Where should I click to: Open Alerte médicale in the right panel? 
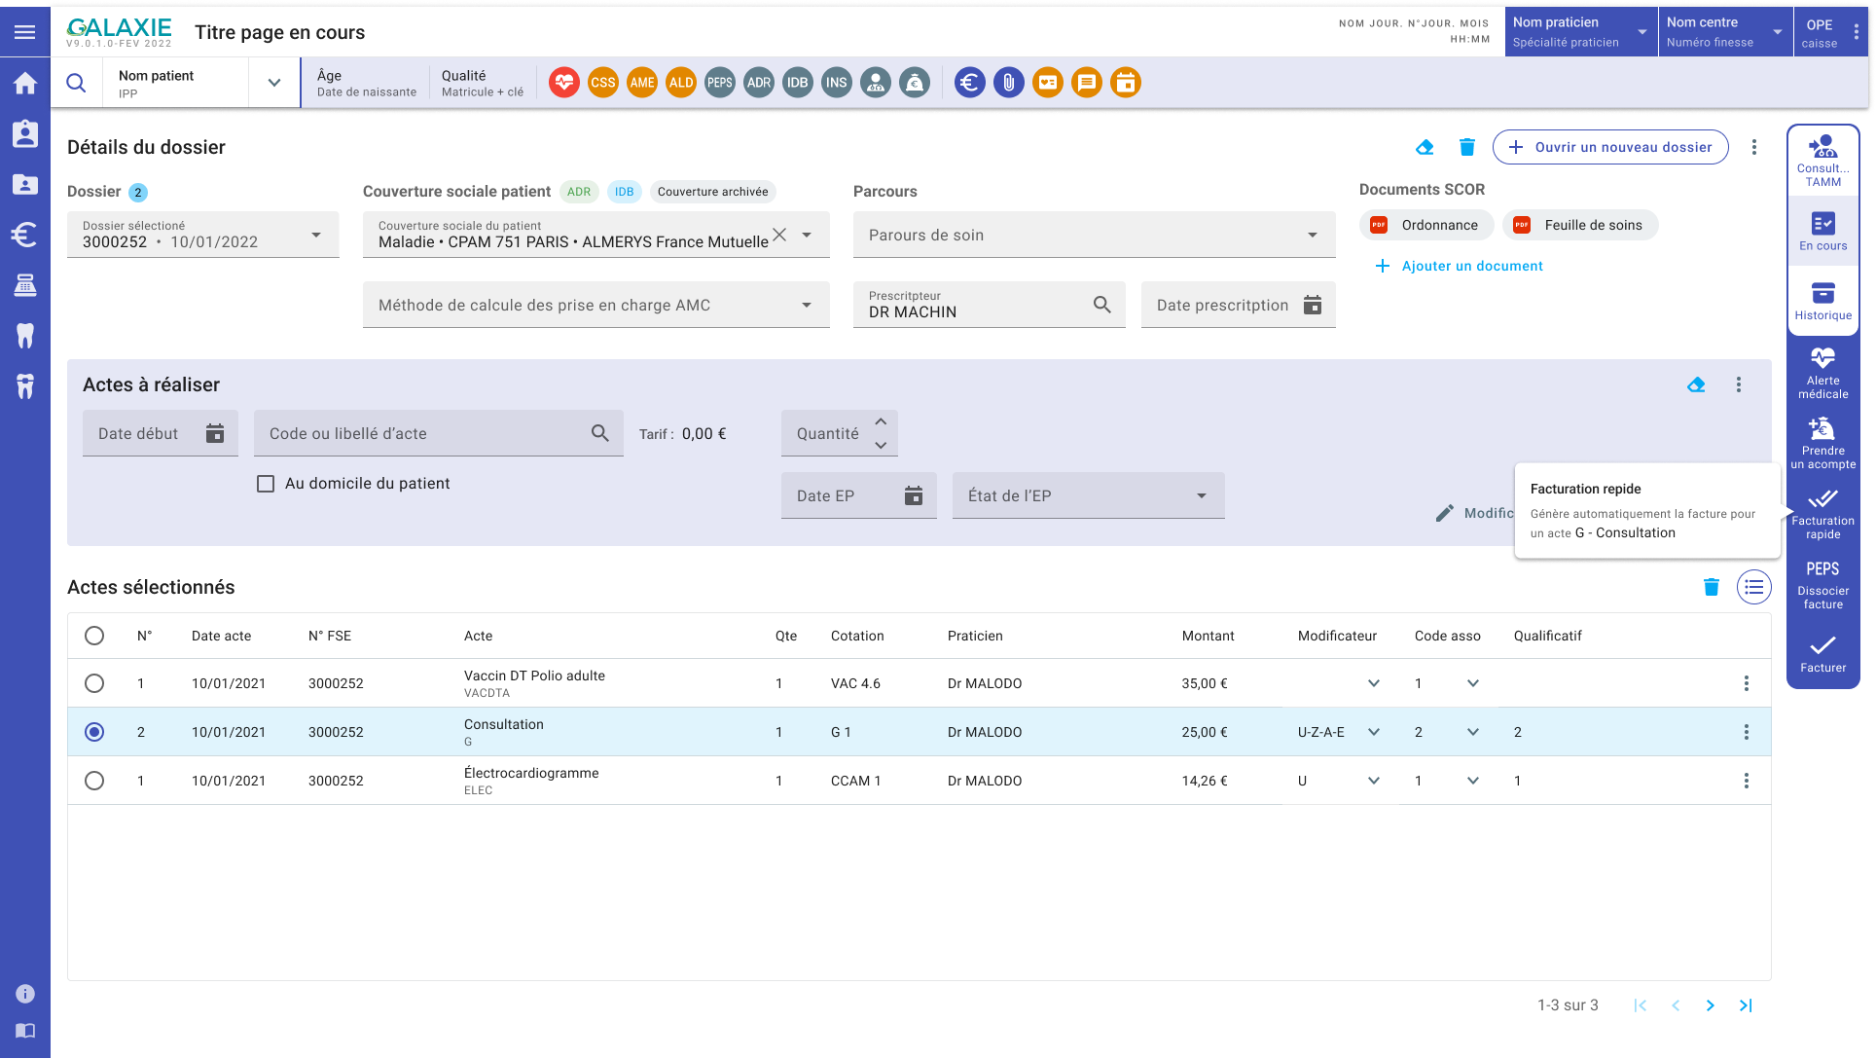click(1822, 372)
